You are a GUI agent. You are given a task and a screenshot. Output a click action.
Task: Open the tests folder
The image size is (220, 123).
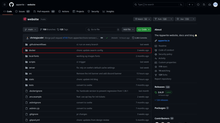click(x=31, y=85)
